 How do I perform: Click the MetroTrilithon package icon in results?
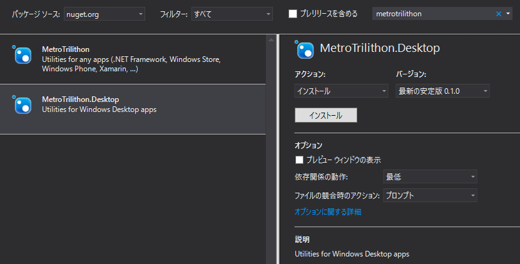[x=23, y=54]
